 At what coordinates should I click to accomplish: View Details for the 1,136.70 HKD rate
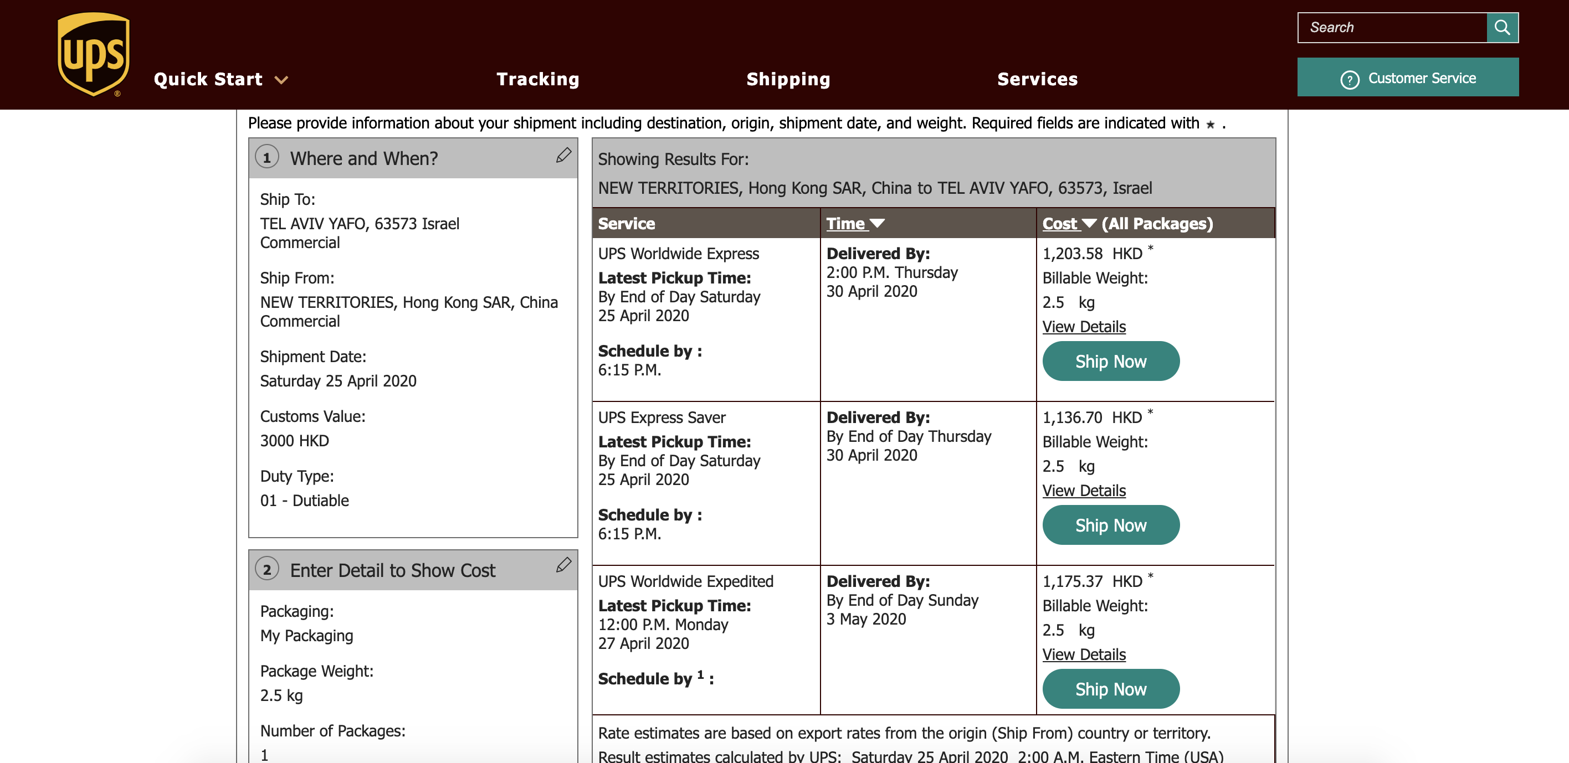(x=1084, y=491)
